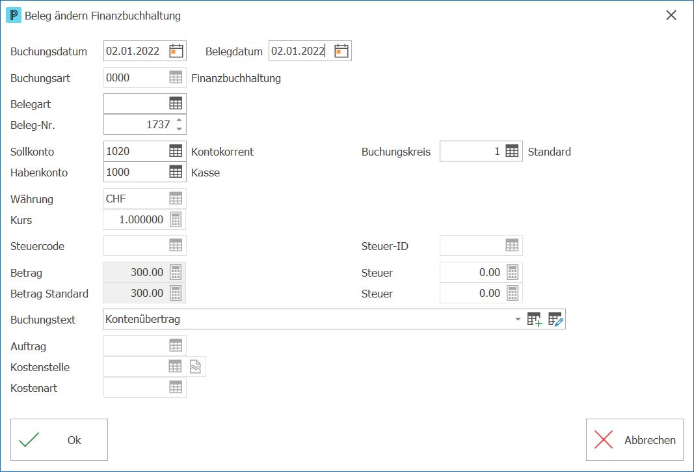The image size is (694, 472).
Task: Open calculator for first Steuer field
Action: [x=513, y=272]
